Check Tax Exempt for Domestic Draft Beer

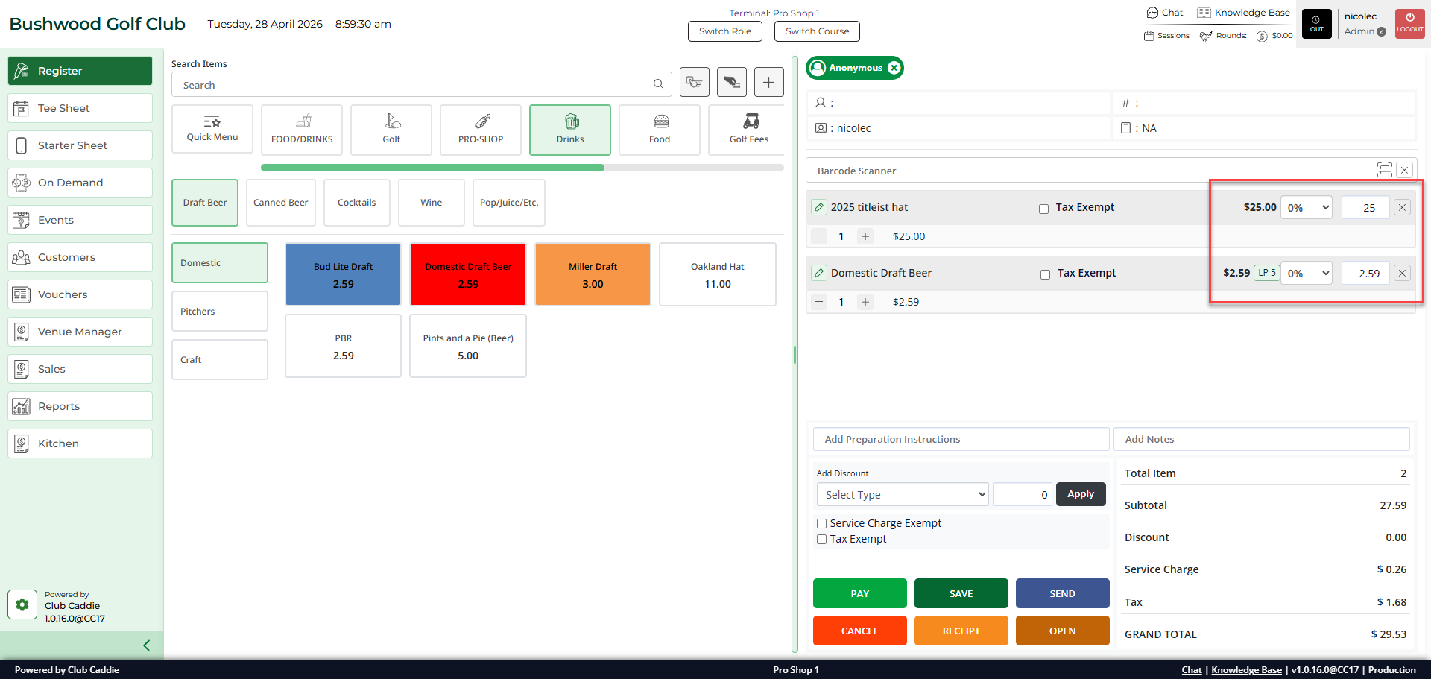coord(1045,274)
